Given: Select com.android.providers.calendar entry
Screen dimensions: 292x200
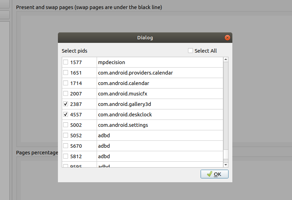Looking at the screenshot, I should point(135,73).
